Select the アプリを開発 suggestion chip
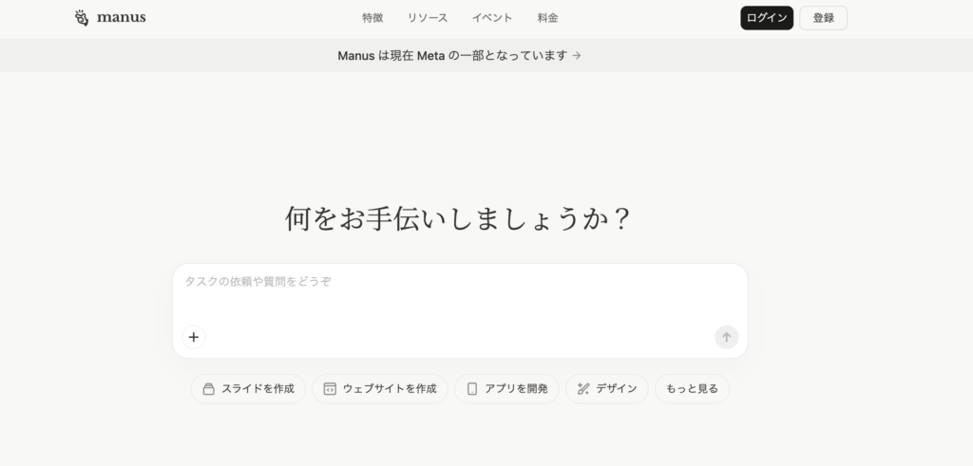Viewport: 973px width, 466px height. click(506, 388)
